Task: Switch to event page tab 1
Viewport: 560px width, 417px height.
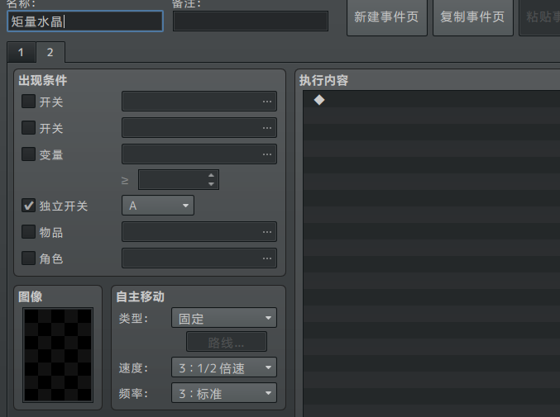Action: (x=21, y=53)
